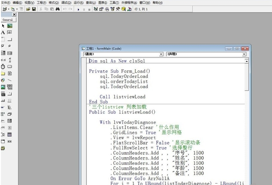This screenshot has height=185, width=272.
Task: Open the procedure combo box dropdown arrow
Action: click(244, 54)
